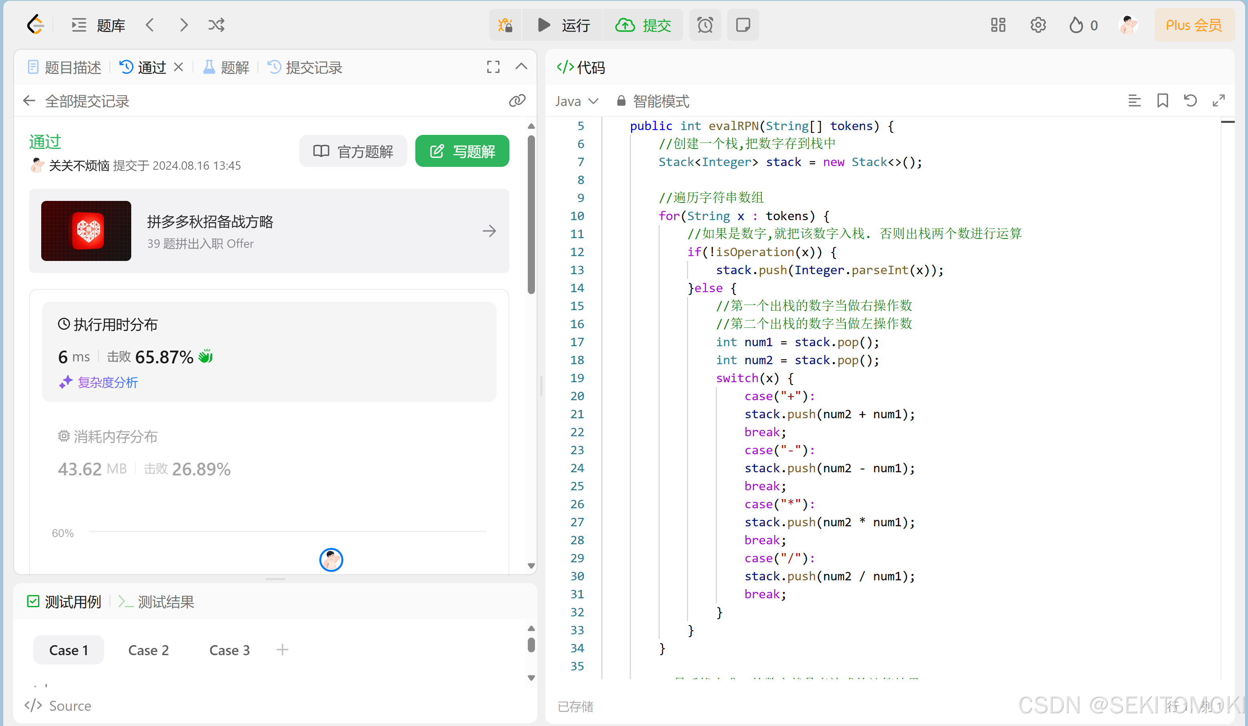Open the layout grid icon
Viewport: 1248px width, 726px height.
pos(998,25)
